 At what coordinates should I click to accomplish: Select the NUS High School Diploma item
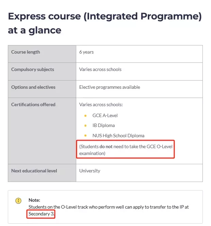point(118,136)
